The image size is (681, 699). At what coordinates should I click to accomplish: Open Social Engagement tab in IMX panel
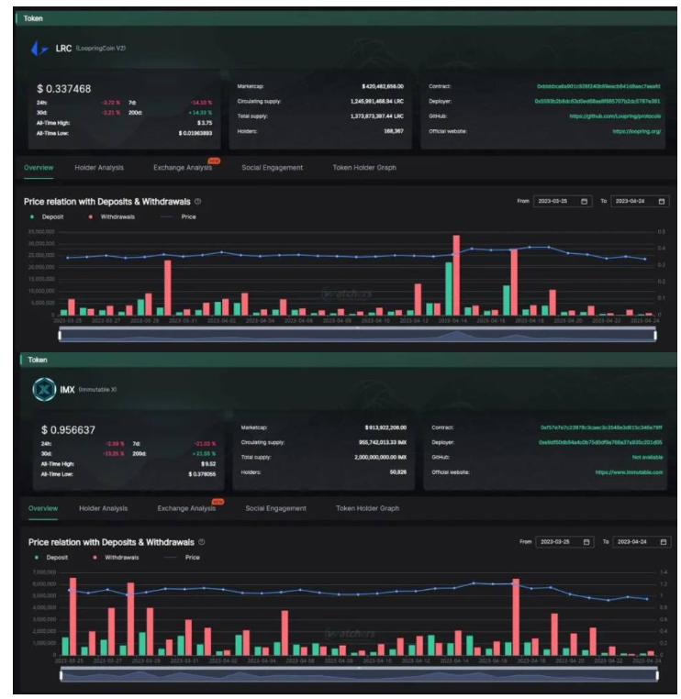pos(275,508)
